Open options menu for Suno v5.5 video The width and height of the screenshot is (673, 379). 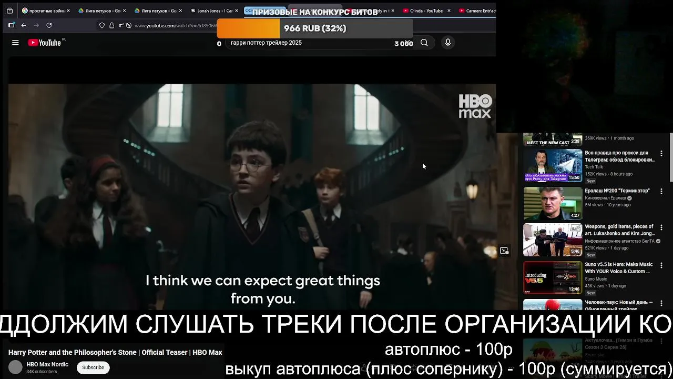(661, 265)
